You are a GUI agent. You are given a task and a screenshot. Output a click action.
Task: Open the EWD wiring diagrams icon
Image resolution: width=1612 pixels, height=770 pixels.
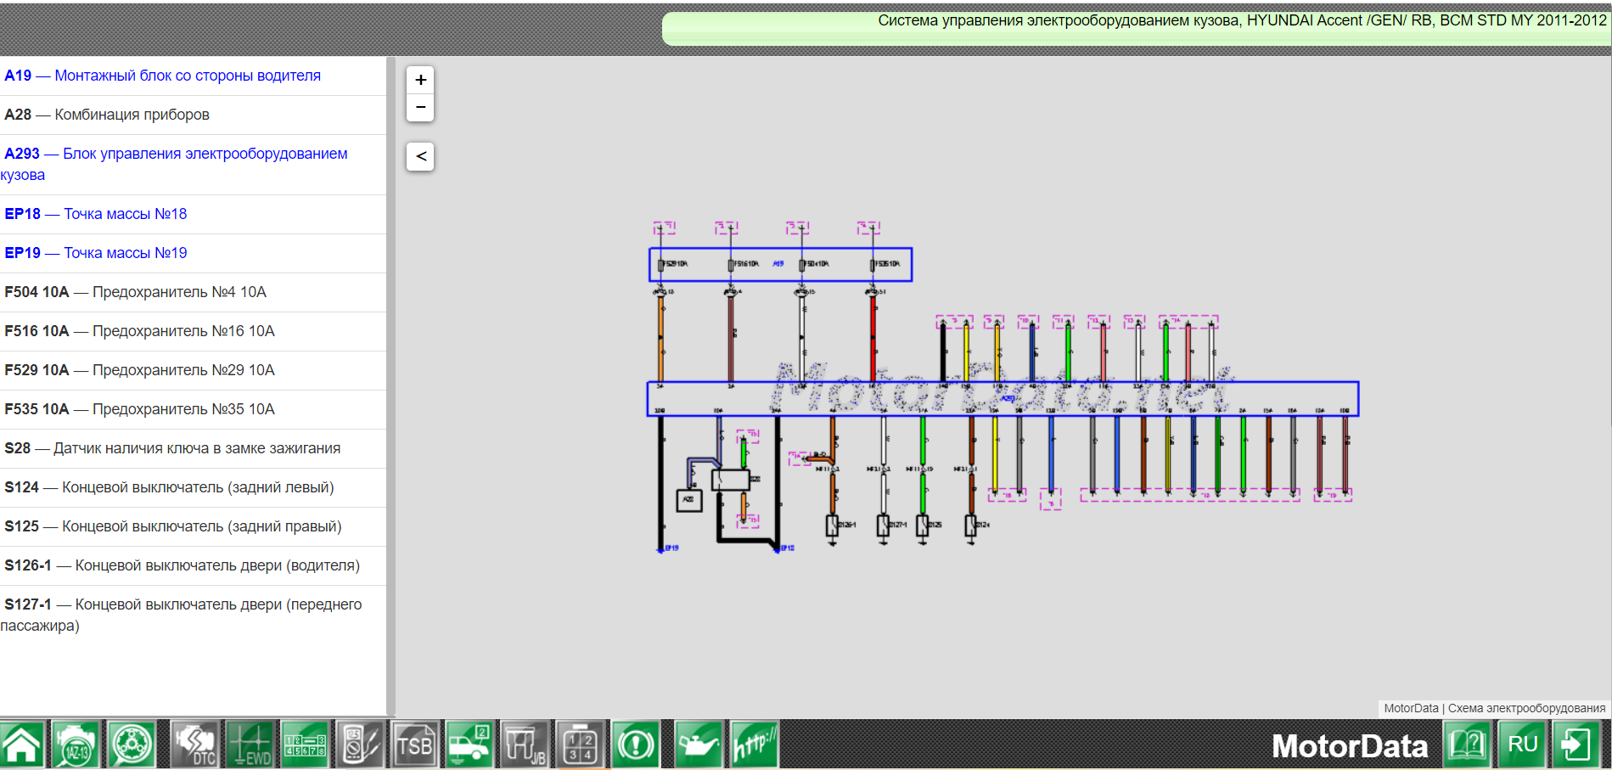click(x=250, y=745)
